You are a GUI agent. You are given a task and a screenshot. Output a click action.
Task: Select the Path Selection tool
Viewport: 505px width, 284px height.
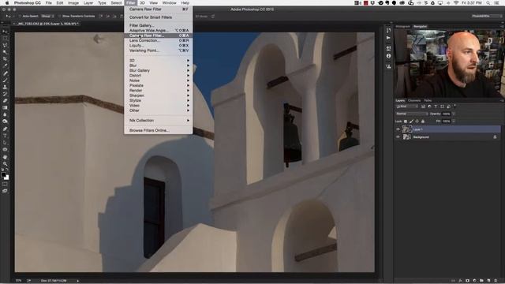5,143
